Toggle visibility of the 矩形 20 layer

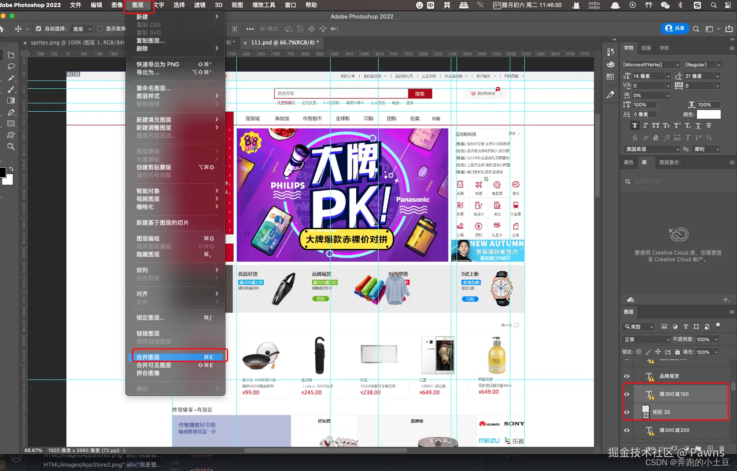(626, 412)
